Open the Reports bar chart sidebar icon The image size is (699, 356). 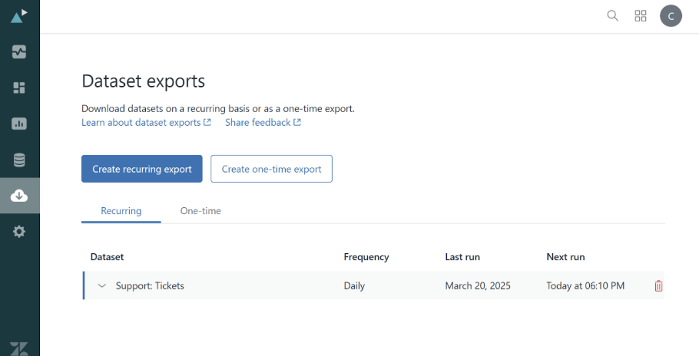tap(19, 124)
